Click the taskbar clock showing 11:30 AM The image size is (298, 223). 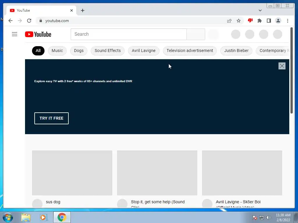coord(283,217)
